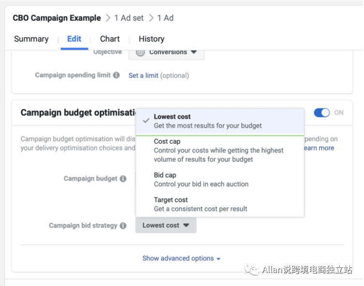Click the globe icon in Conversions objective
364x286 pixels.
click(140, 52)
